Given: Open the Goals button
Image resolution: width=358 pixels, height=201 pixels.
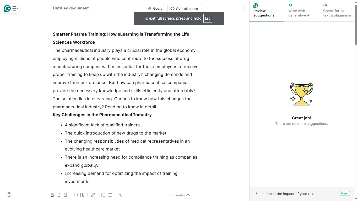Looking at the screenshot, I should click(155, 9).
